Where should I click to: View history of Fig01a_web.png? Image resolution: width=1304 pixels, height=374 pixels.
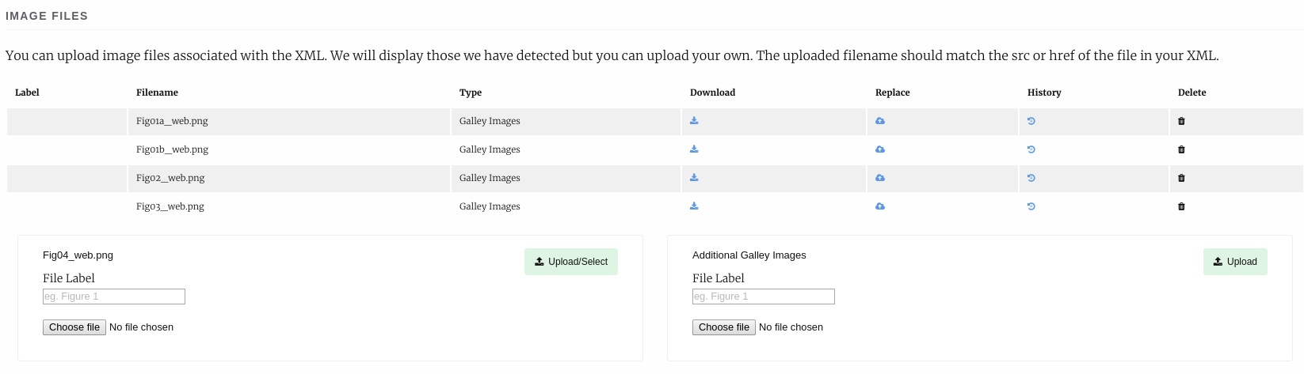[1031, 121]
